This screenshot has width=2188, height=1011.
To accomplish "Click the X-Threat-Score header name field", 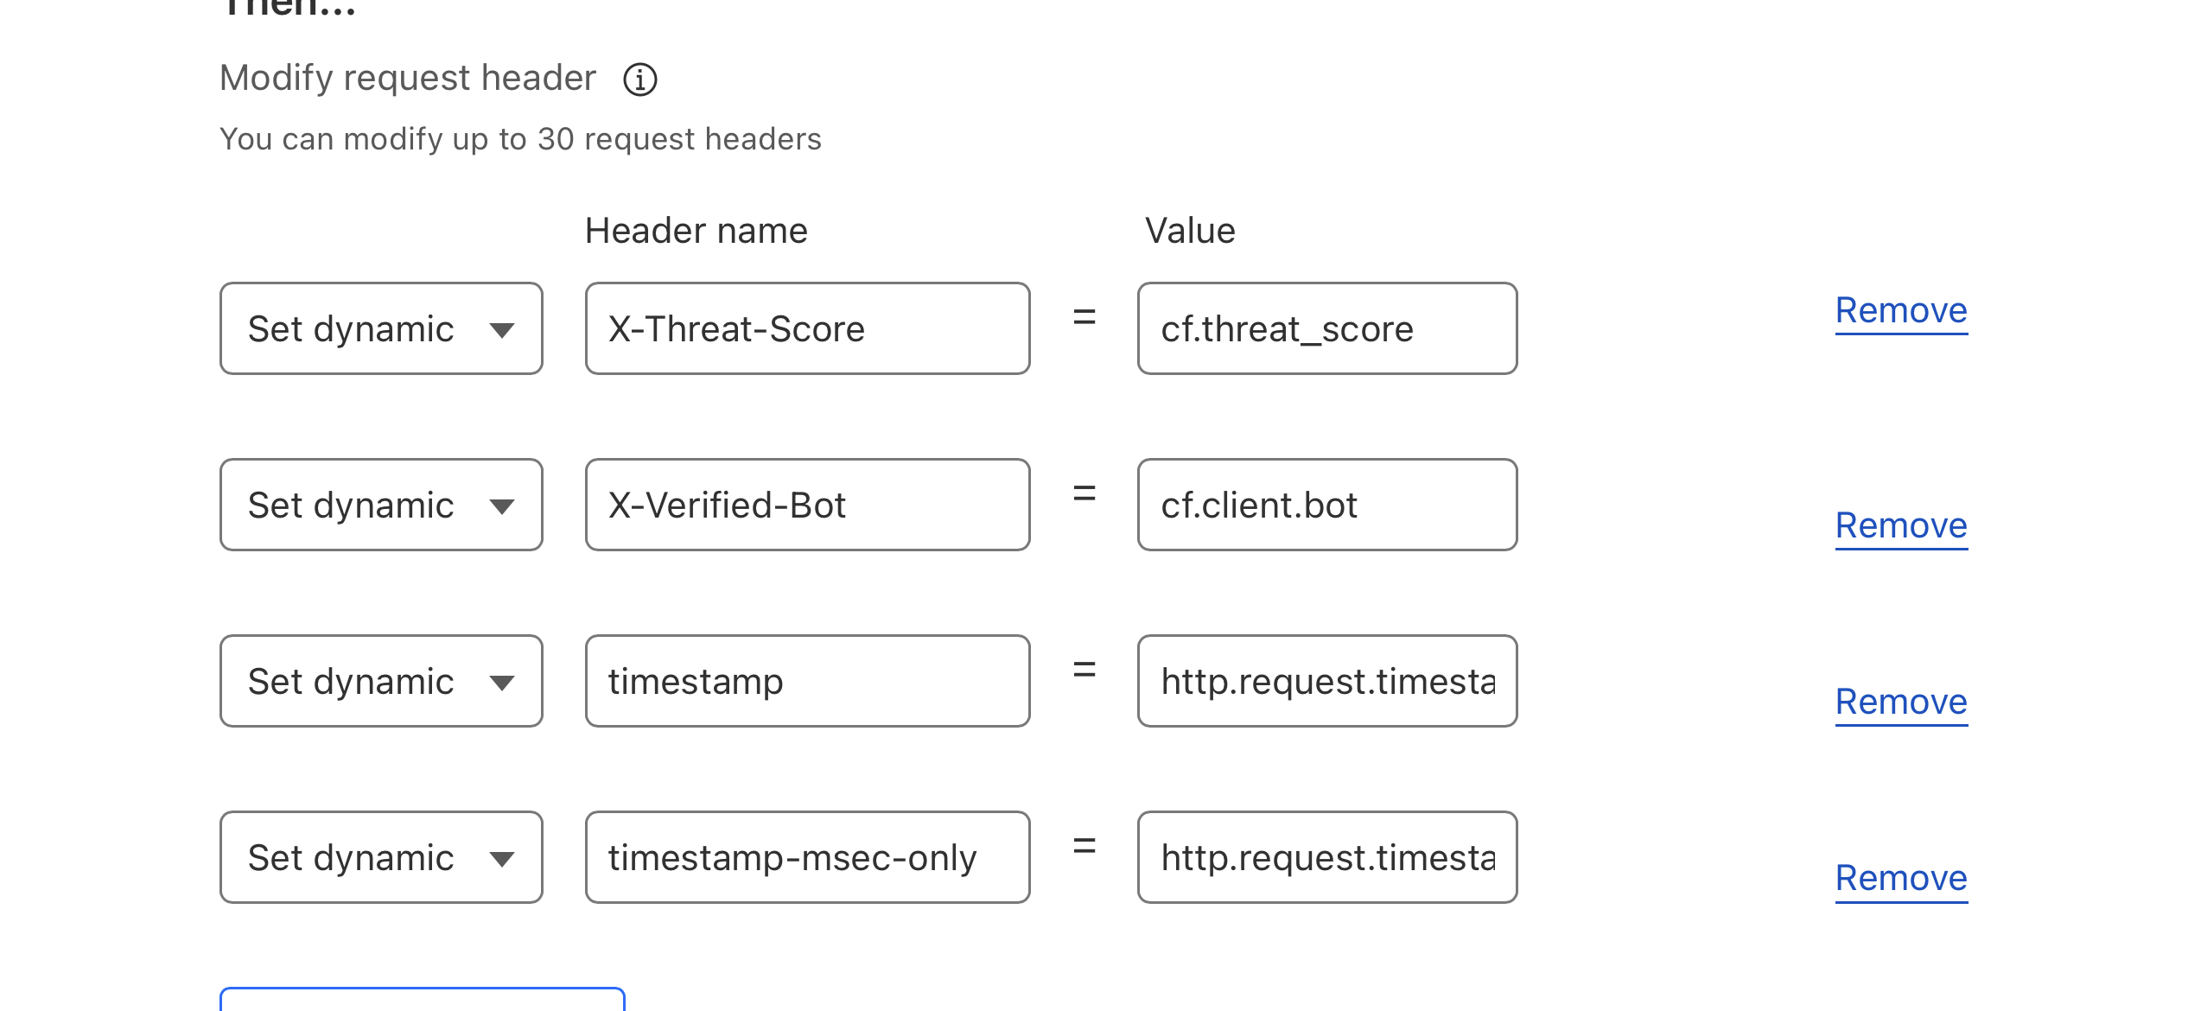I will pyautogui.click(x=807, y=328).
